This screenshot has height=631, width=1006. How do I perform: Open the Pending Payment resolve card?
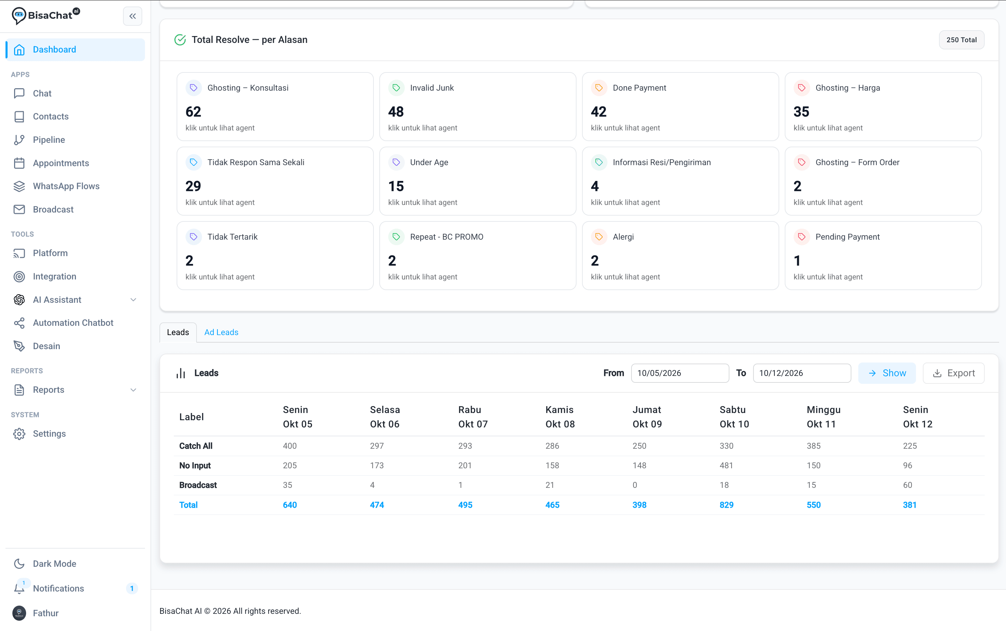(x=883, y=256)
